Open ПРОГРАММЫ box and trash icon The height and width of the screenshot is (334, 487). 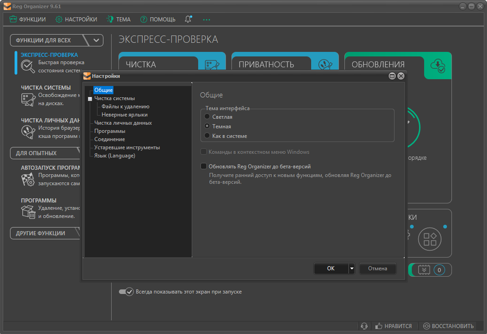28,212
